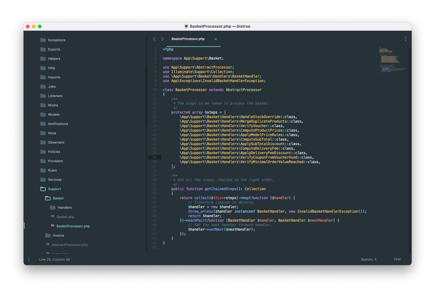The image size is (437, 283).
Task: Click line number 25 in the gutter
Action: click(x=154, y=157)
